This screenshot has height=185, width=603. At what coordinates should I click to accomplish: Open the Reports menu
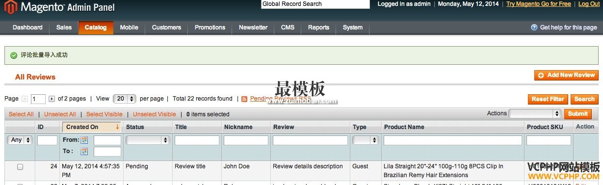pos(318,27)
